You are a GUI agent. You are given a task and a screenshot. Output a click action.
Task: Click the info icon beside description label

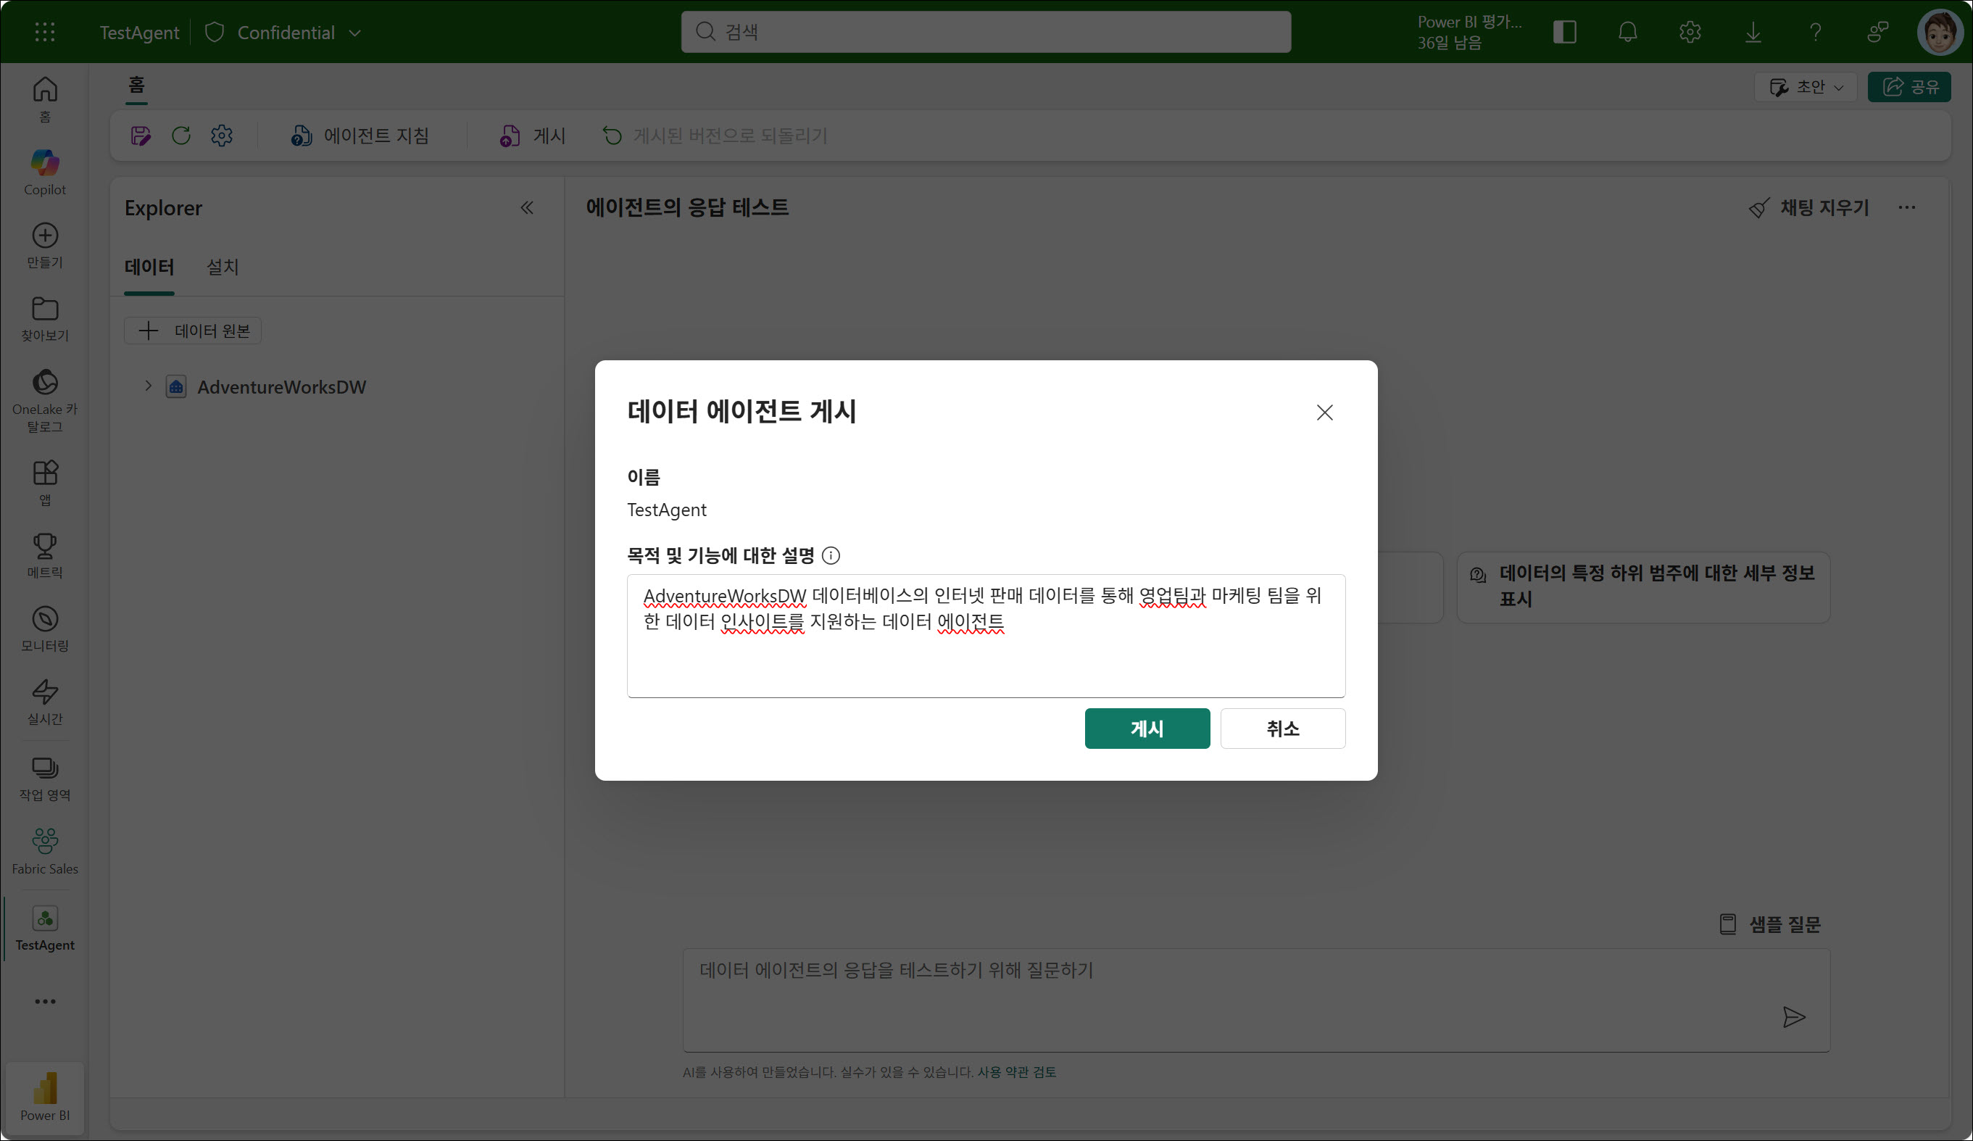pos(831,555)
